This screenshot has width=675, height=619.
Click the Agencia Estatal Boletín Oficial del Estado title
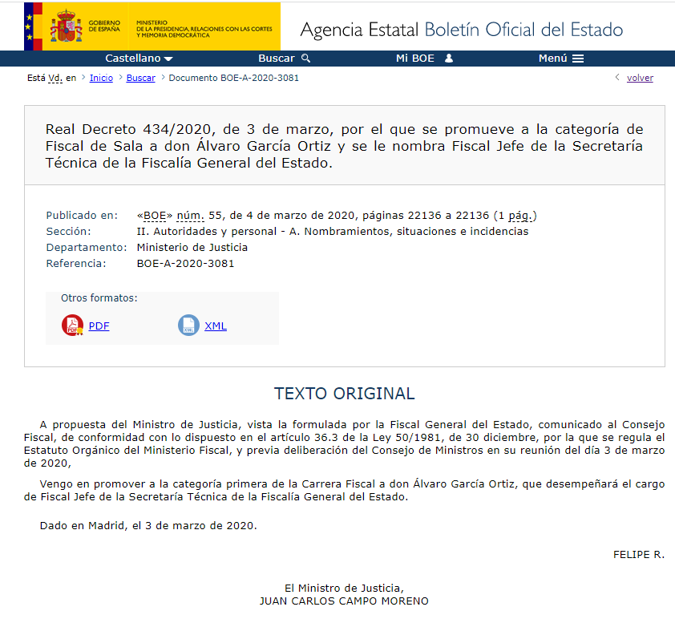[461, 30]
